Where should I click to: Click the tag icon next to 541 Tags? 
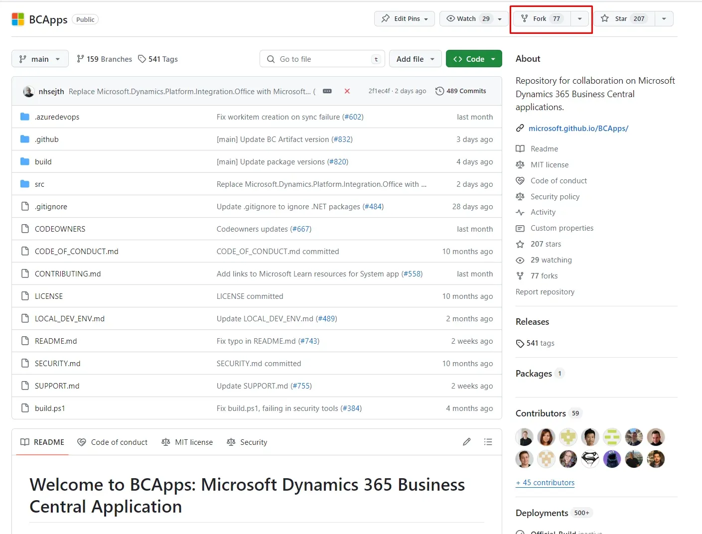(142, 59)
